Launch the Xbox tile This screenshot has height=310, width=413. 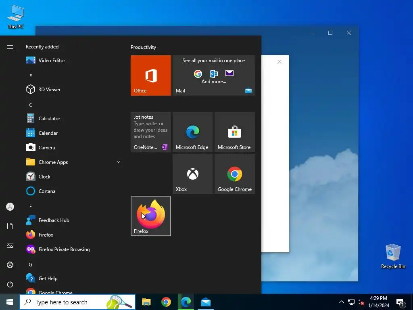(192, 174)
